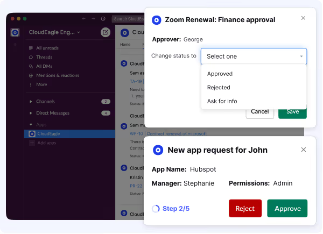Click CloudEagle logo in Zoom Renewal dialog

tap(157, 20)
